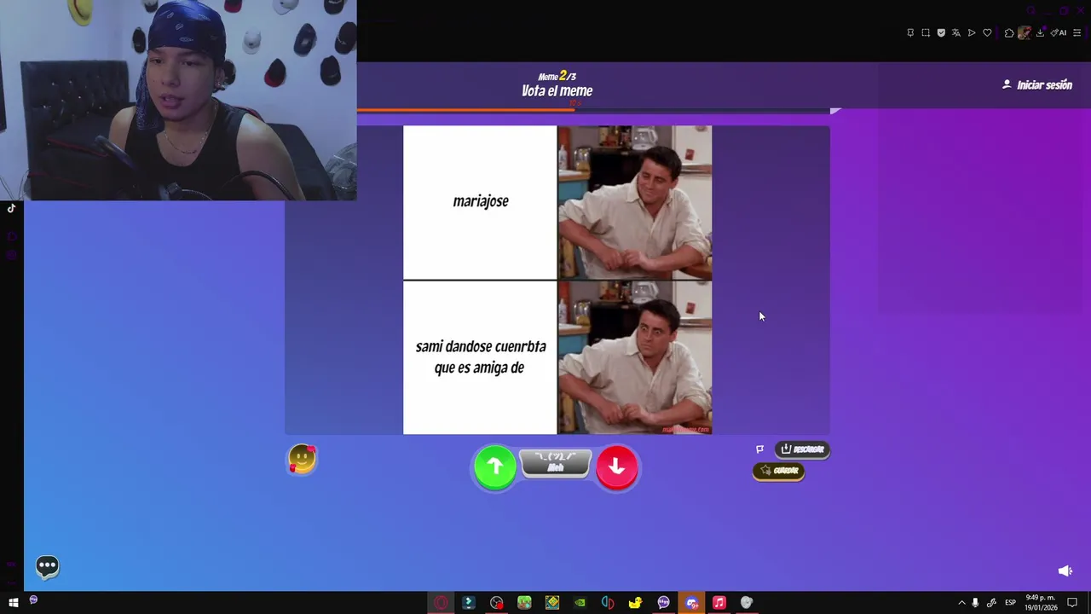Click the send/flow arrow icon
1091x614 pixels.
point(972,32)
